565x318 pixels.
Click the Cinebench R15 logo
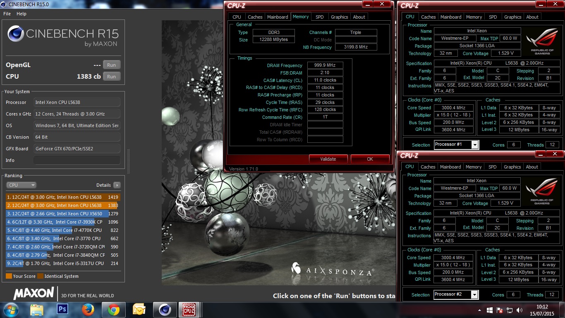point(63,35)
